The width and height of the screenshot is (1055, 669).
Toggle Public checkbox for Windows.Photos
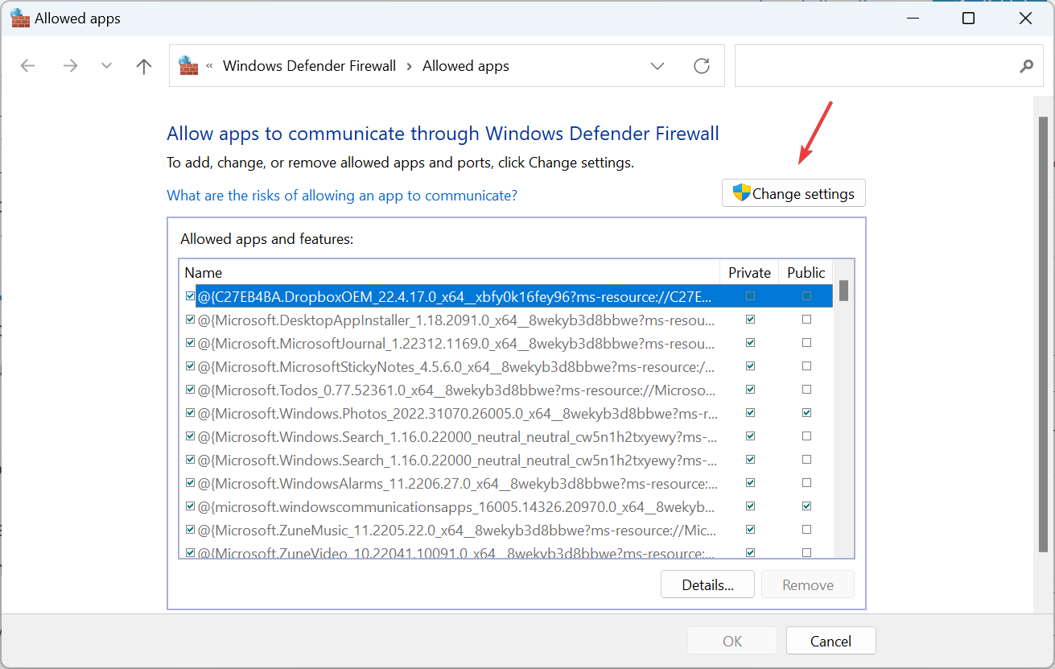(806, 413)
